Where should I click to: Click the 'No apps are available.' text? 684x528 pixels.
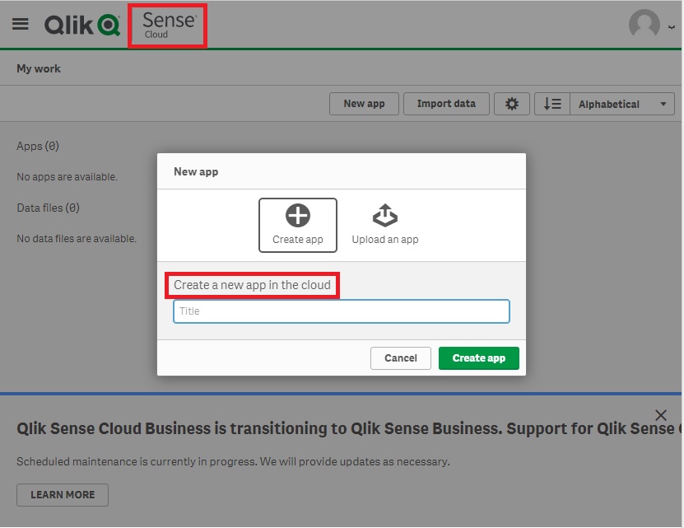pos(67,177)
